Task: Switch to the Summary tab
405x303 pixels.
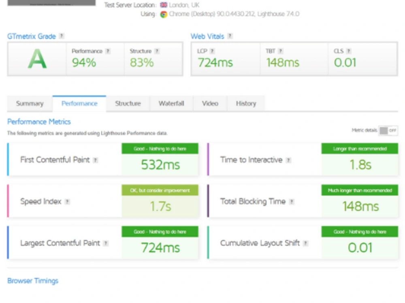Action: tap(30, 103)
